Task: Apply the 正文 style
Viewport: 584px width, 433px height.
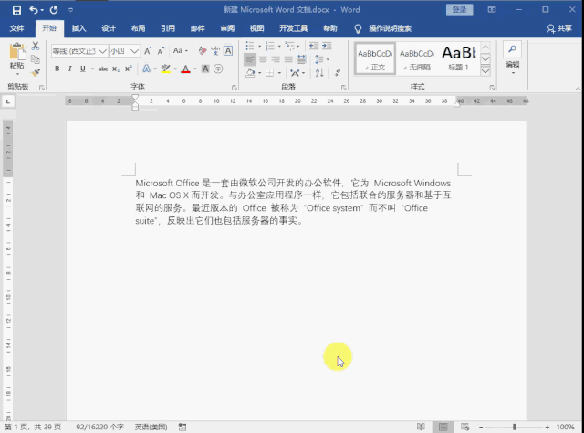Action: [x=375, y=59]
